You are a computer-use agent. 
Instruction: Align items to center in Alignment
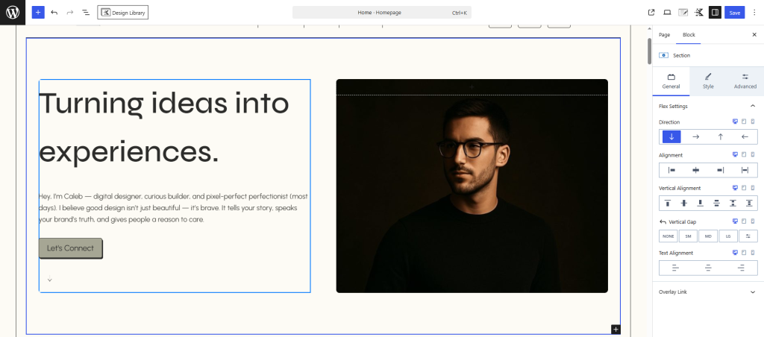click(696, 170)
